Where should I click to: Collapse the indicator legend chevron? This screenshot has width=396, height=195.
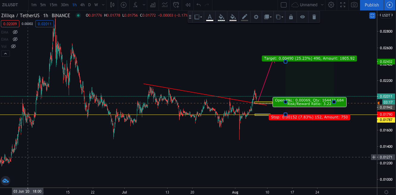(x=5, y=54)
